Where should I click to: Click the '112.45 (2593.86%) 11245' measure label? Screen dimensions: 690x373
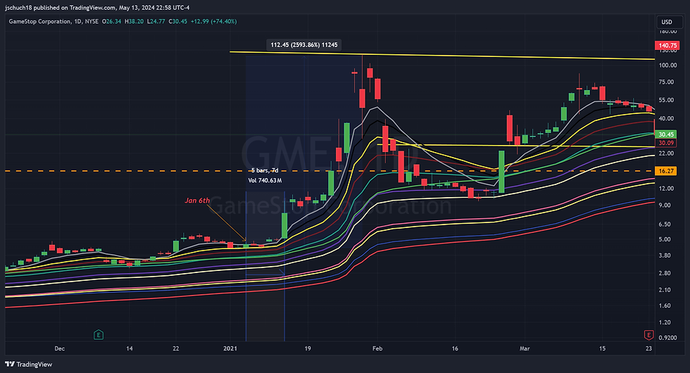(x=304, y=45)
